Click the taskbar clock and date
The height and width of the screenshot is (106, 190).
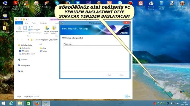[184, 103]
